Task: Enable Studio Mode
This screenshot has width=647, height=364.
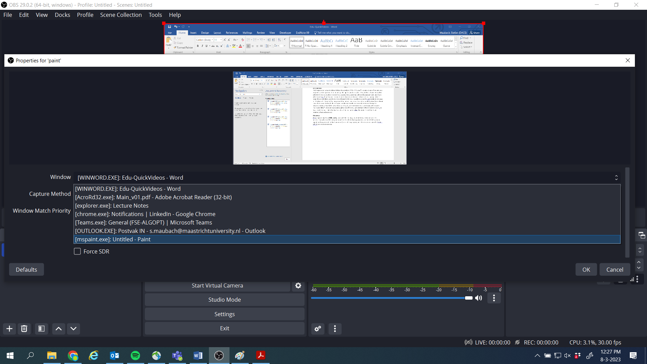Action: (x=224, y=300)
